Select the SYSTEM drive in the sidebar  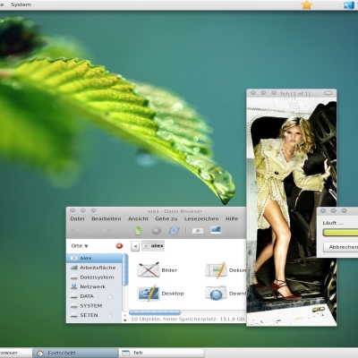click(x=94, y=306)
